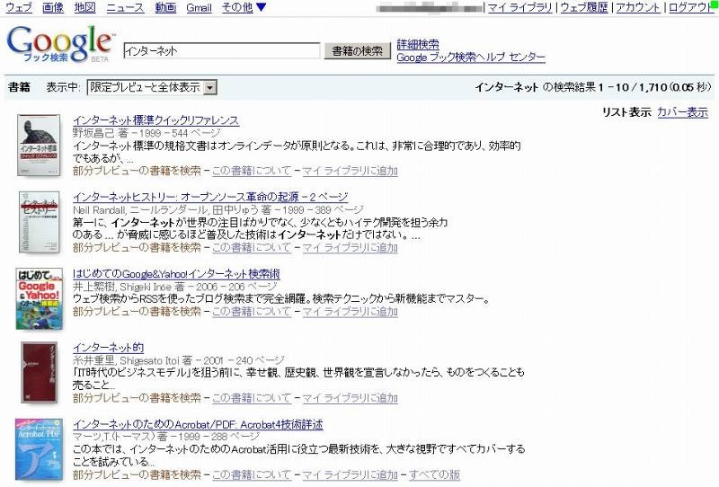Click 部分プレビューの書籍を検索 for インターネットヒストリー

pos(137,248)
